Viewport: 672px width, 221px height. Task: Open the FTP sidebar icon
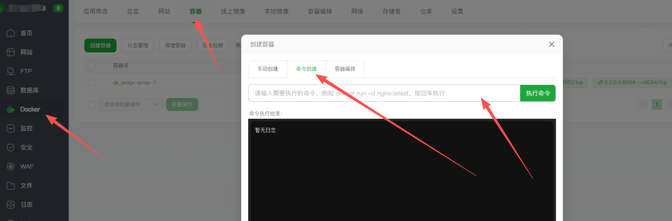[x=11, y=71]
